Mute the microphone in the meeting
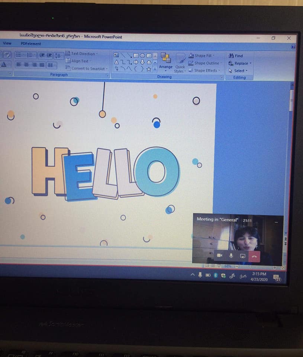303x357 pixels. [231, 256]
